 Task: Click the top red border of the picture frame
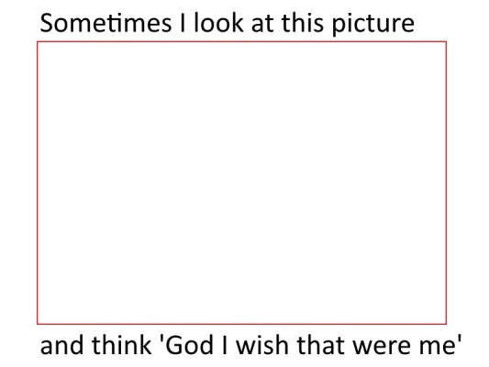[x=241, y=42]
